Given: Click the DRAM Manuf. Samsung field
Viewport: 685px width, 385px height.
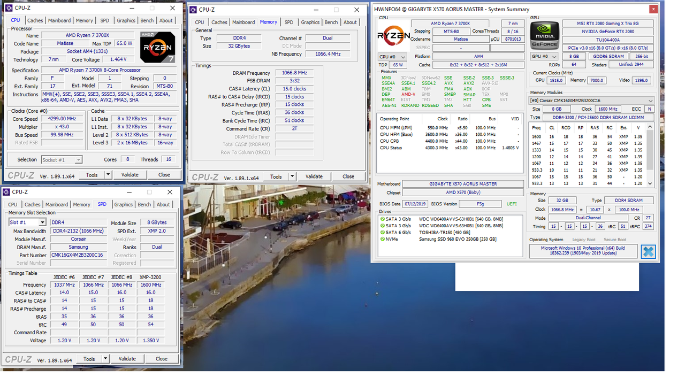Looking at the screenshot, I should point(78,247).
